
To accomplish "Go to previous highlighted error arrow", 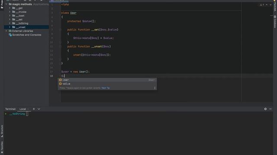I will (x=267, y=5).
